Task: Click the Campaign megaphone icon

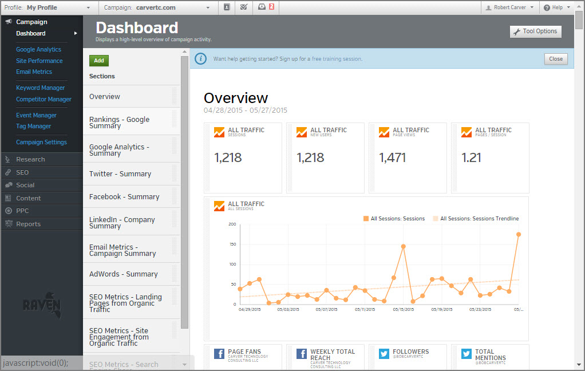Action: 9,22
